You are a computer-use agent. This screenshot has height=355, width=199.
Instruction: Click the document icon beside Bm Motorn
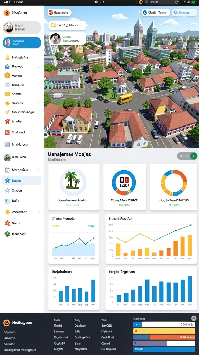pyautogui.click(x=7, y=145)
